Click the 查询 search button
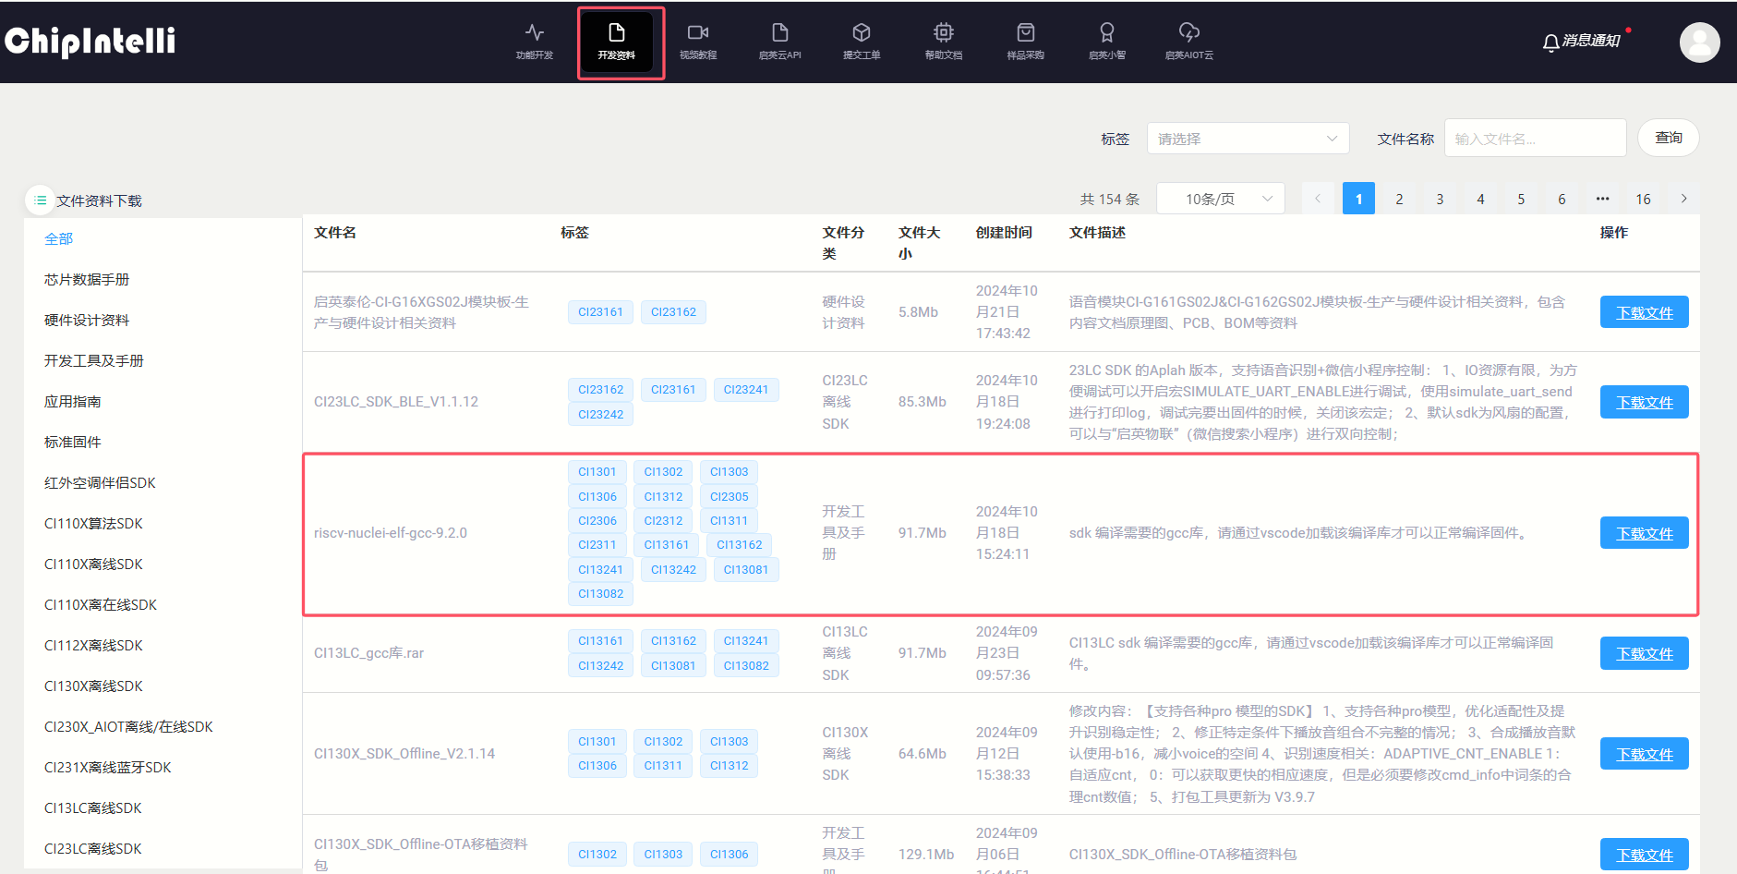This screenshot has width=1737, height=874. pos(1668,138)
